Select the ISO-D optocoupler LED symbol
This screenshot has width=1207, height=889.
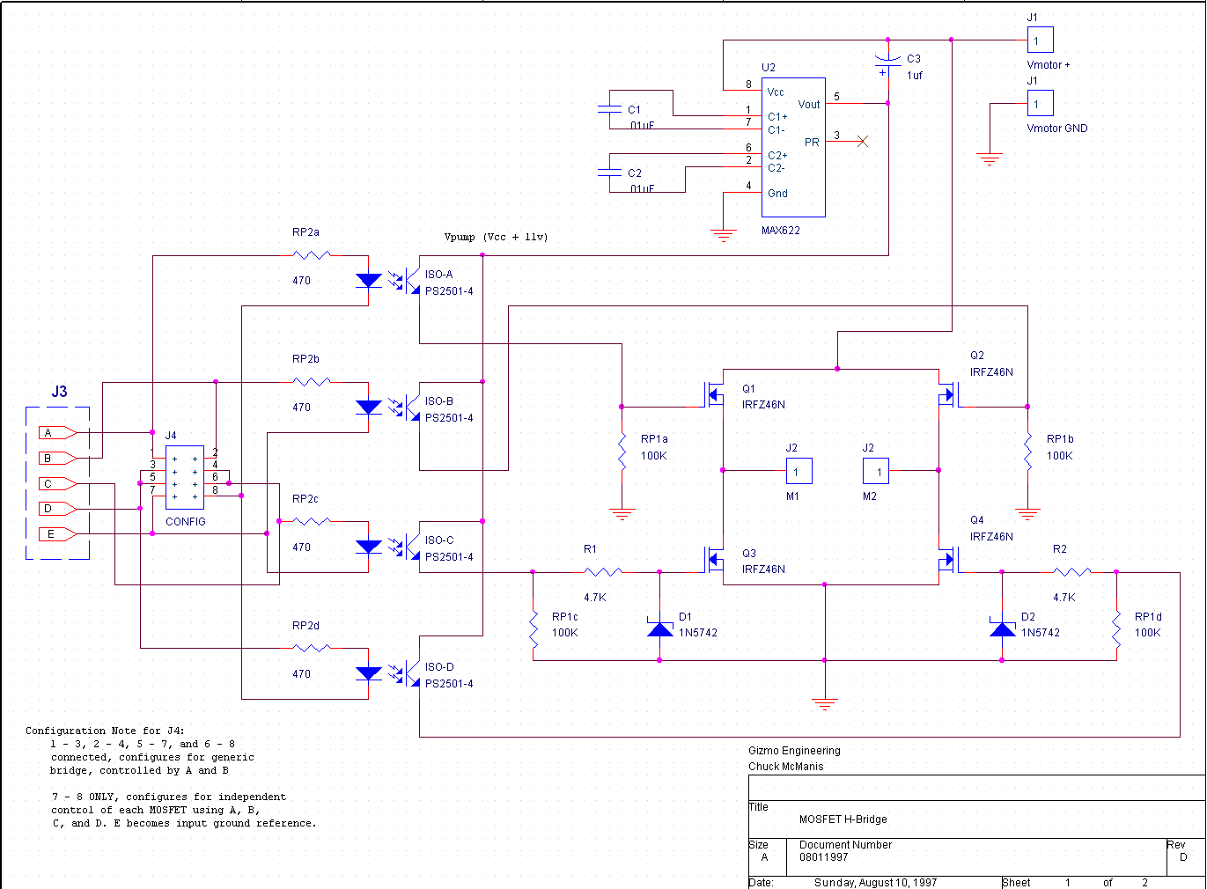pos(369,673)
